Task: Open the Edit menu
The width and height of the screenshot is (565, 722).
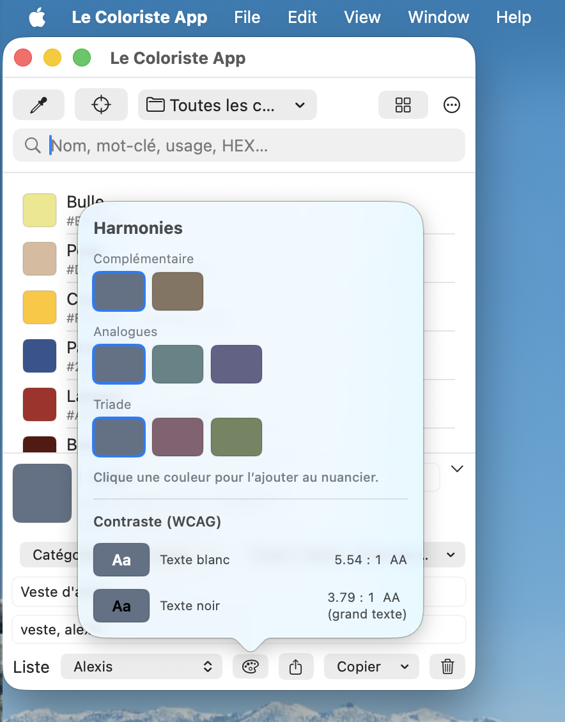Action: click(302, 17)
